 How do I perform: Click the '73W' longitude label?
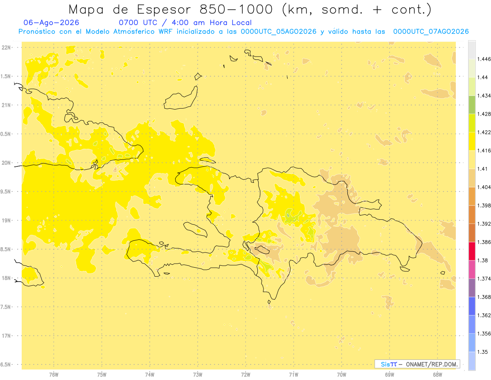198,374
